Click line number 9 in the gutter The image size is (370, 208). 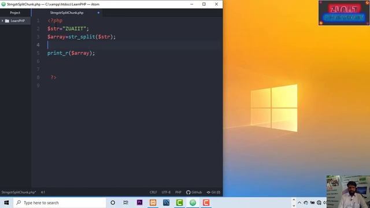tap(38, 86)
